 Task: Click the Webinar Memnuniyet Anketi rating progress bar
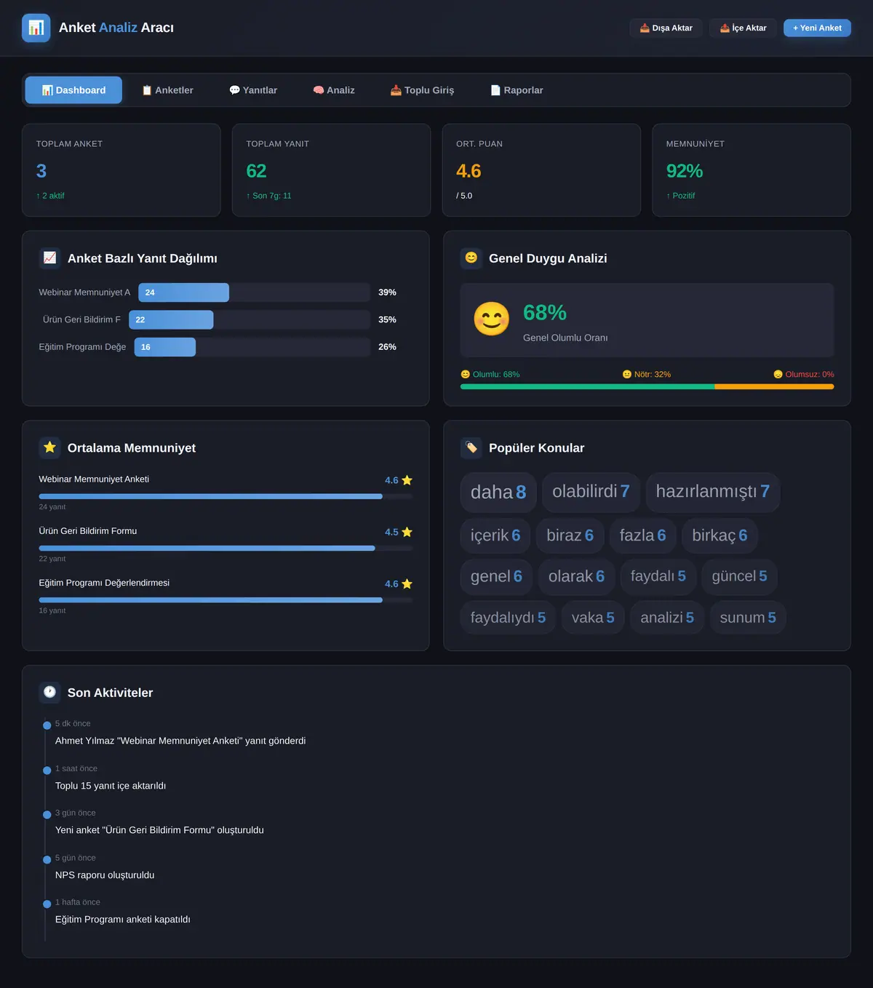(x=226, y=496)
